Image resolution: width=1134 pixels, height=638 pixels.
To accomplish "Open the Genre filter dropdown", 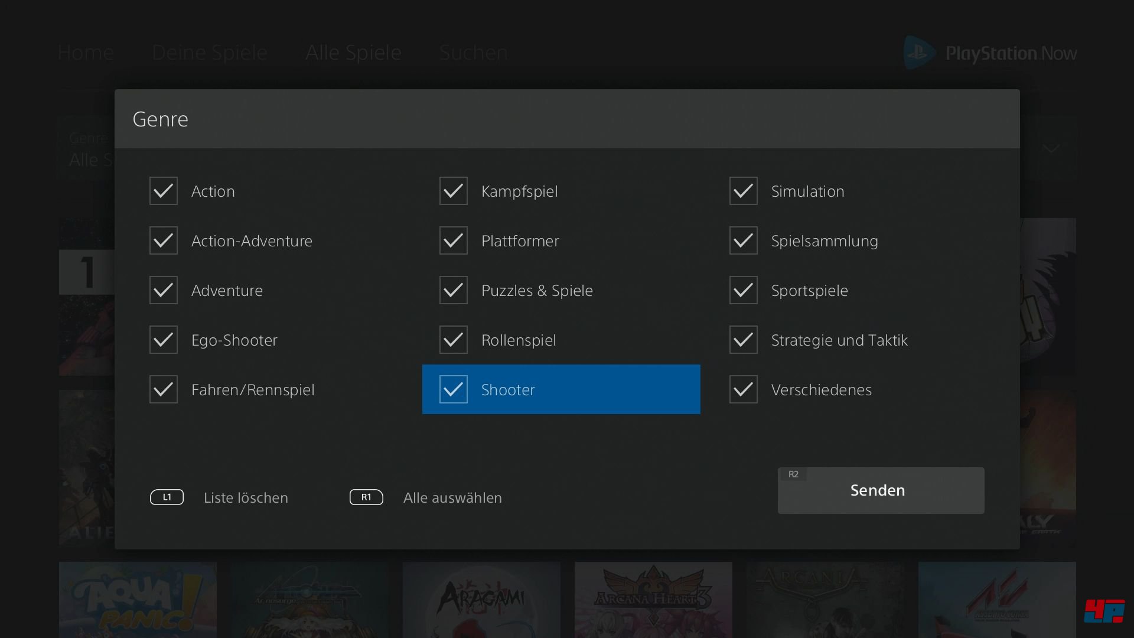I will click(87, 149).
